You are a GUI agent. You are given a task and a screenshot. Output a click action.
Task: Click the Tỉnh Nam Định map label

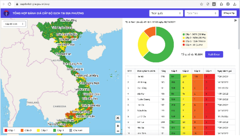click(68, 39)
